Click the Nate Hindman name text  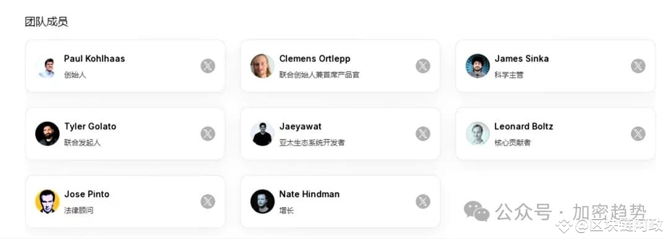click(x=309, y=194)
